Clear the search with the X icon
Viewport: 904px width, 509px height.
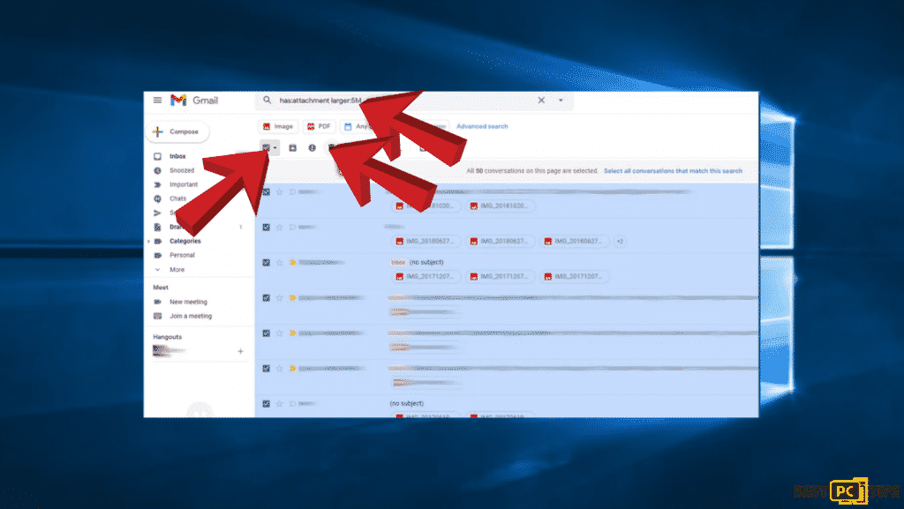click(x=541, y=101)
